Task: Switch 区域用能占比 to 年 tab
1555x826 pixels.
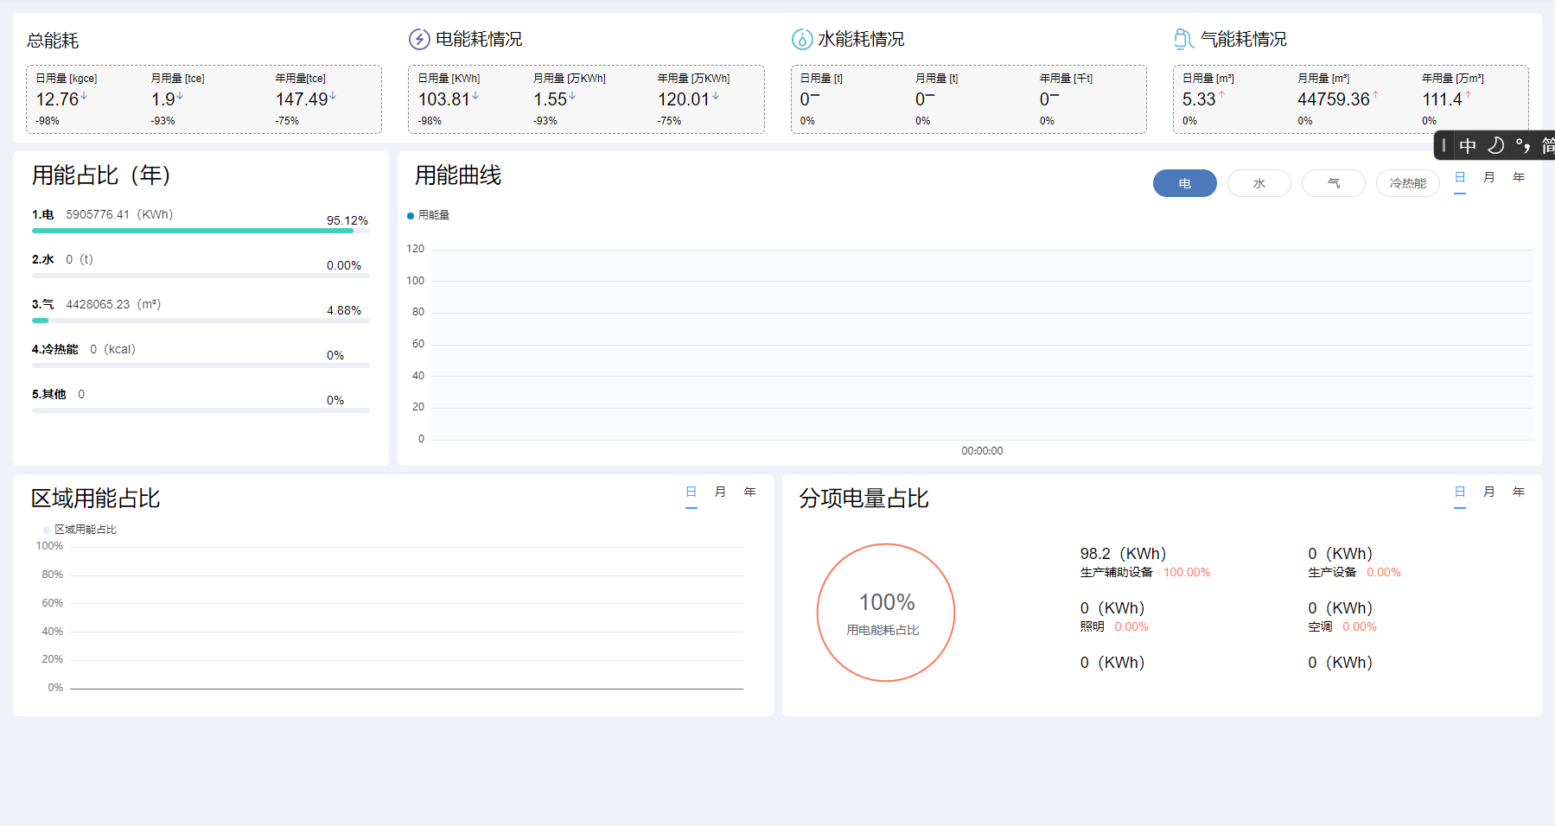Action: [750, 492]
